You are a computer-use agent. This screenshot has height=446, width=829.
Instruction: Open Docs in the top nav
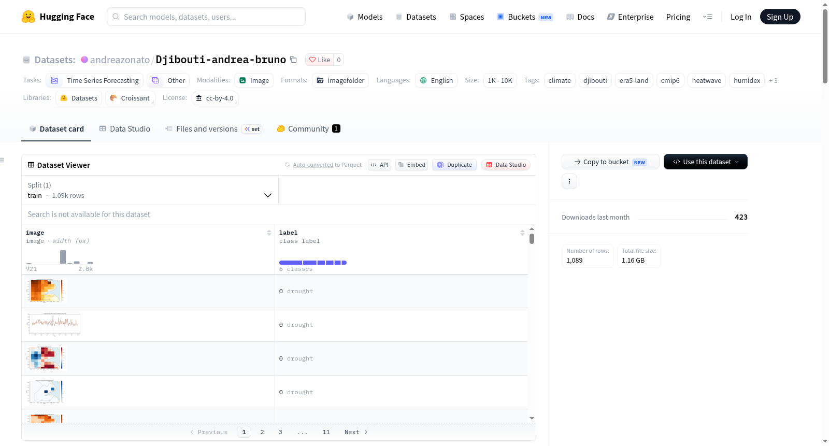tap(580, 17)
